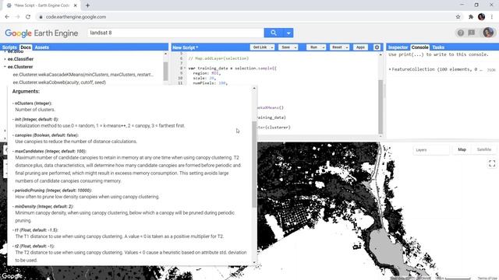Open Chrome three-dot menu

point(492,17)
